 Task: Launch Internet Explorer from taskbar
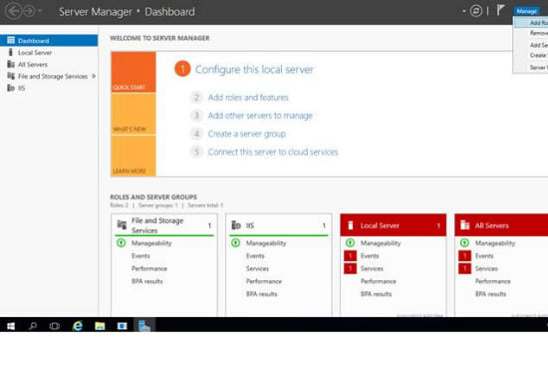point(78,326)
